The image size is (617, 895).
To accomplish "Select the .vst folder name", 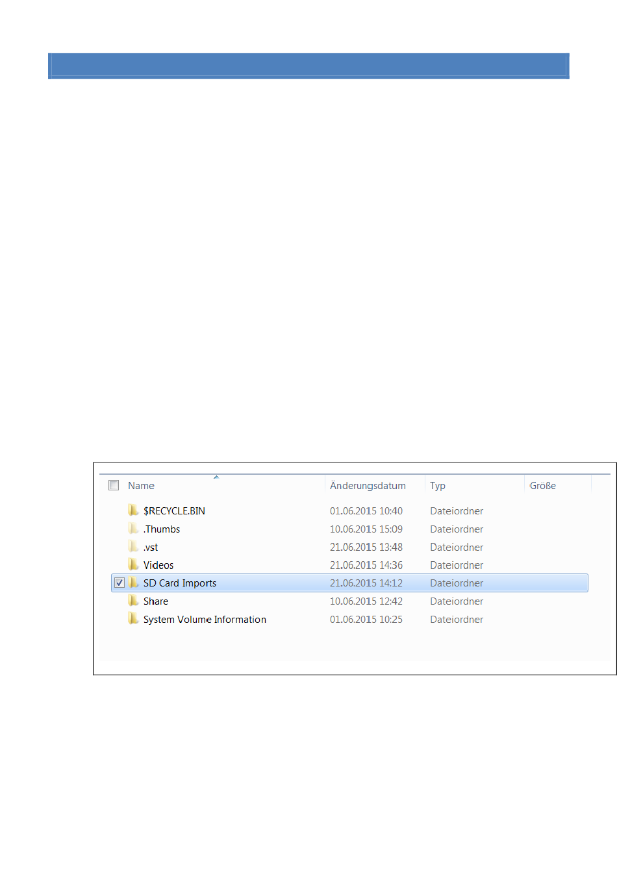I will (x=151, y=548).
